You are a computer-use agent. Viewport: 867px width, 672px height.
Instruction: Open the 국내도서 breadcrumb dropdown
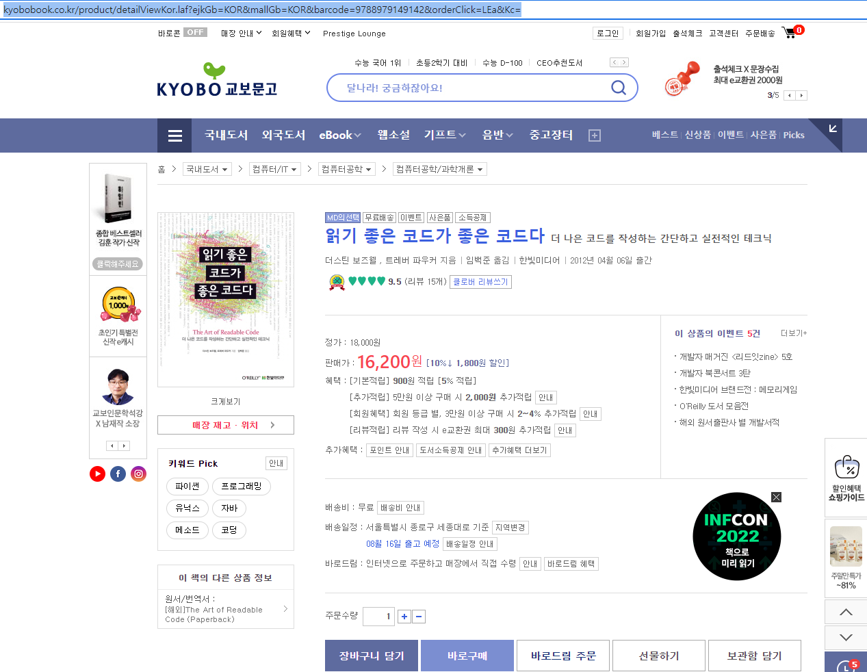[207, 169]
